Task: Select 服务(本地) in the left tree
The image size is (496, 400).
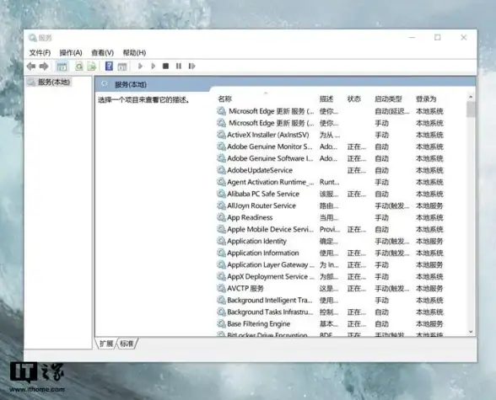Action: click(x=54, y=82)
